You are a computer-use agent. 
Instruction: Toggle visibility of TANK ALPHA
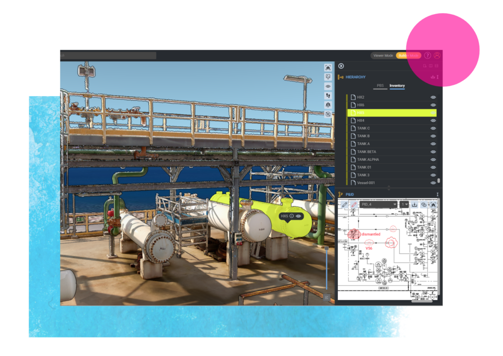[x=433, y=159]
